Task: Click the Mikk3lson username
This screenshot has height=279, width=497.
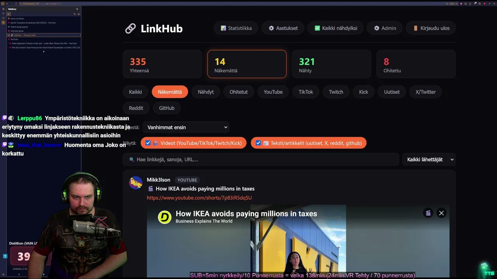Action: click(158, 180)
